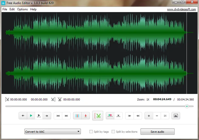The height and width of the screenshot is (140, 199).
Task: Reset zoom with the 1X button
Action: (x=165, y=116)
